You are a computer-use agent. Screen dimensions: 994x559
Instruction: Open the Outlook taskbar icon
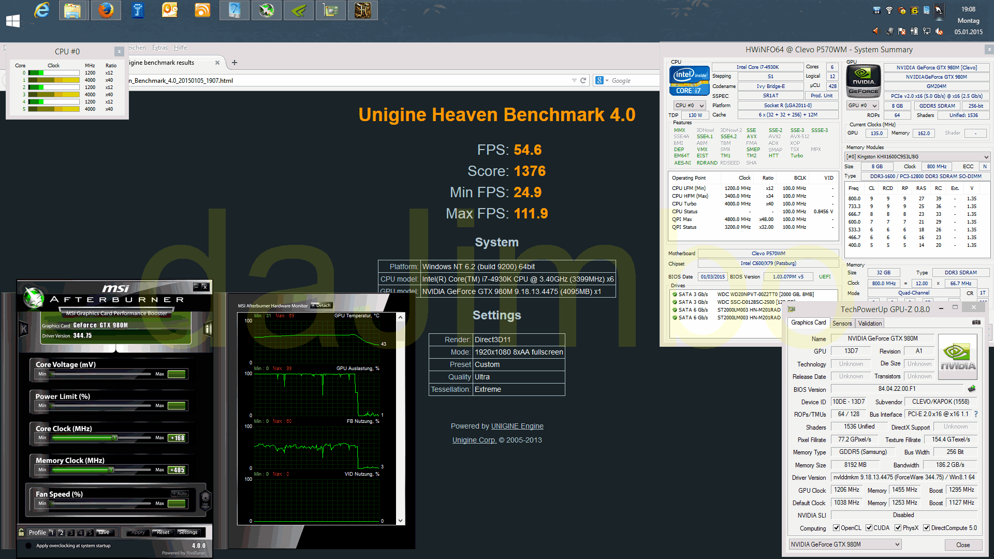[x=170, y=10]
